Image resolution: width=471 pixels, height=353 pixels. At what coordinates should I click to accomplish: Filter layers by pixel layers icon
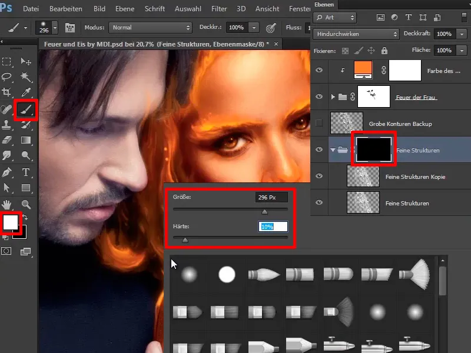point(380,18)
